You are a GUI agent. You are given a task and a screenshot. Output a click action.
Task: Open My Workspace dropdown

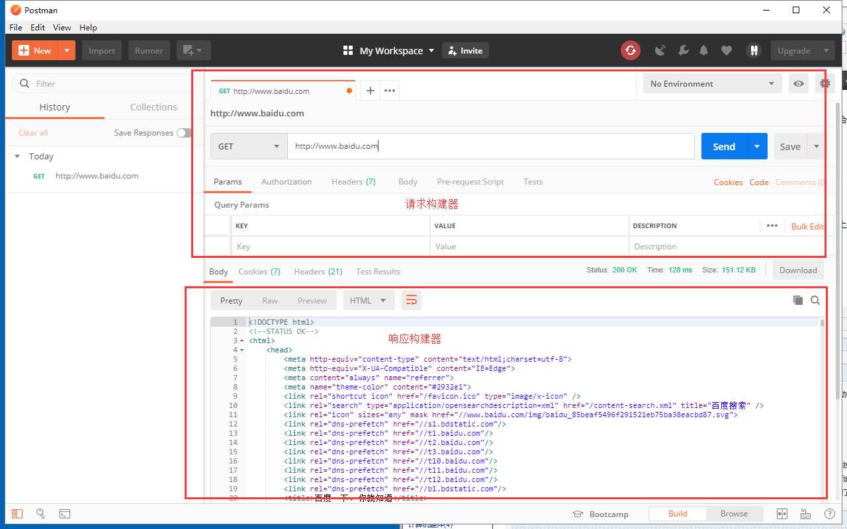tap(389, 50)
